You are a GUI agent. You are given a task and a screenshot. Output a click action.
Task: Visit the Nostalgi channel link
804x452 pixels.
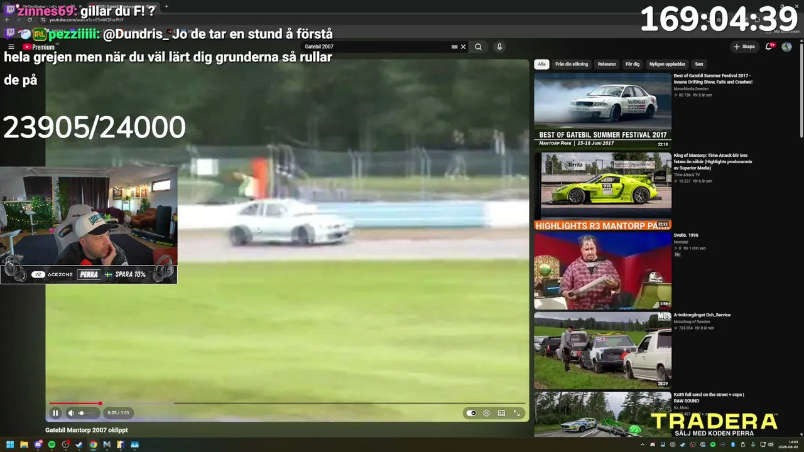tap(681, 242)
